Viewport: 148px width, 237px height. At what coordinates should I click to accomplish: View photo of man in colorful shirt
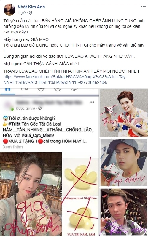pyautogui.click(x=124, y=113)
